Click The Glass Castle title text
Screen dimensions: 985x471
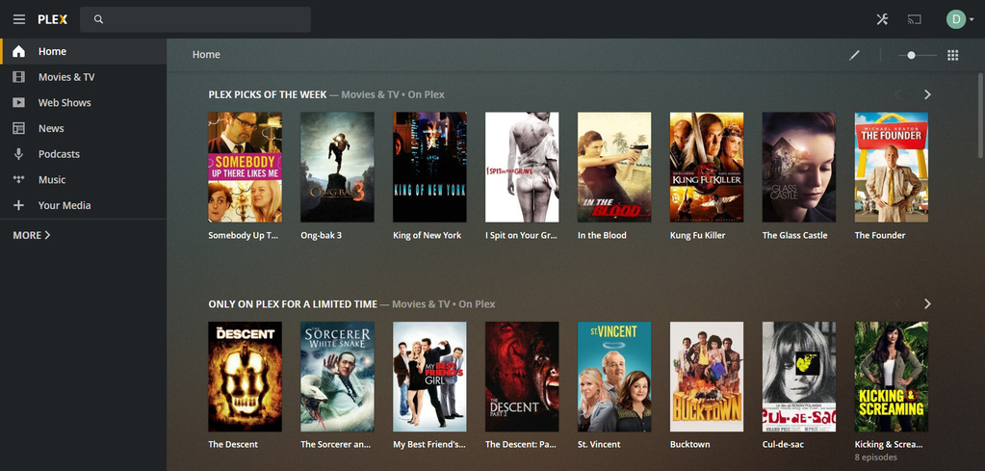tap(794, 235)
